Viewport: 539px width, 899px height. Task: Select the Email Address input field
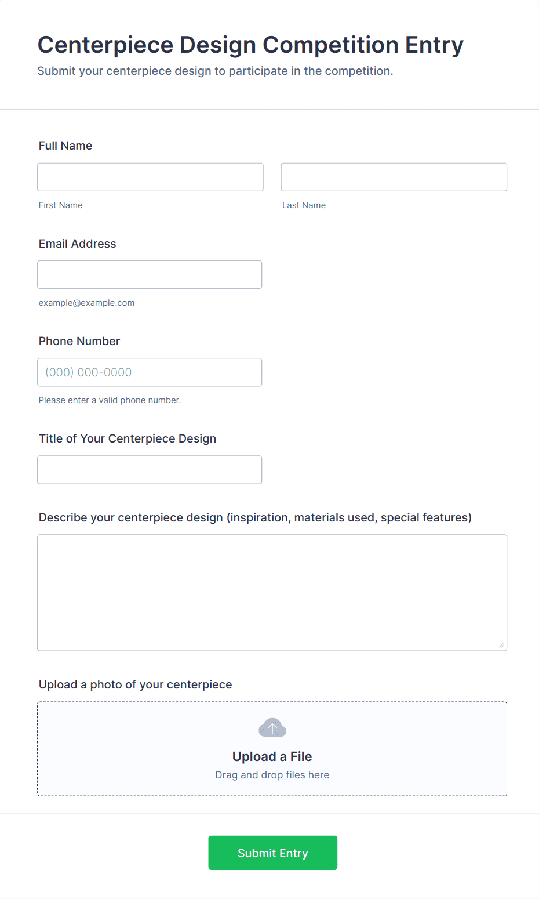(150, 274)
